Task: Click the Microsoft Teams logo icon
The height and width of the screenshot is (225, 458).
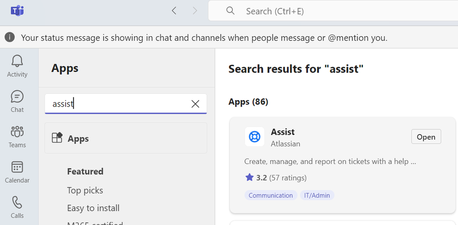Action: point(17,11)
